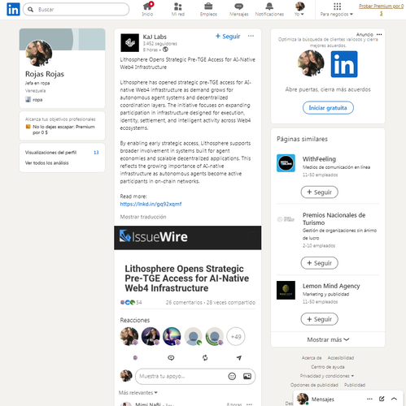Follow WithFeeling with Seguir

click(x=319, y=192)
